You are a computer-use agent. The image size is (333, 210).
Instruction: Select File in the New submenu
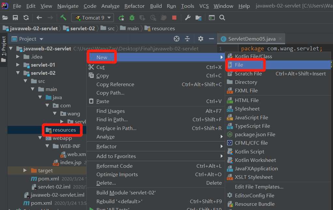click(278, 65)
